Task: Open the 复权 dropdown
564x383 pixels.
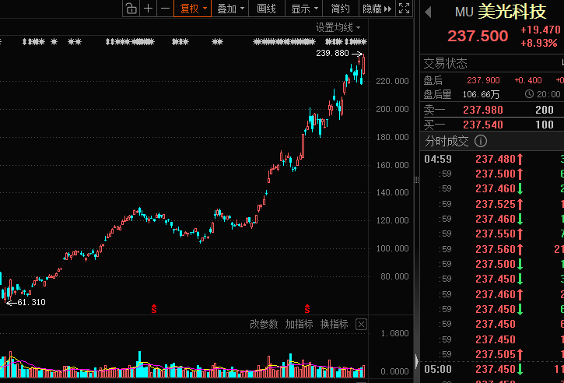Action: click(193, 9)
